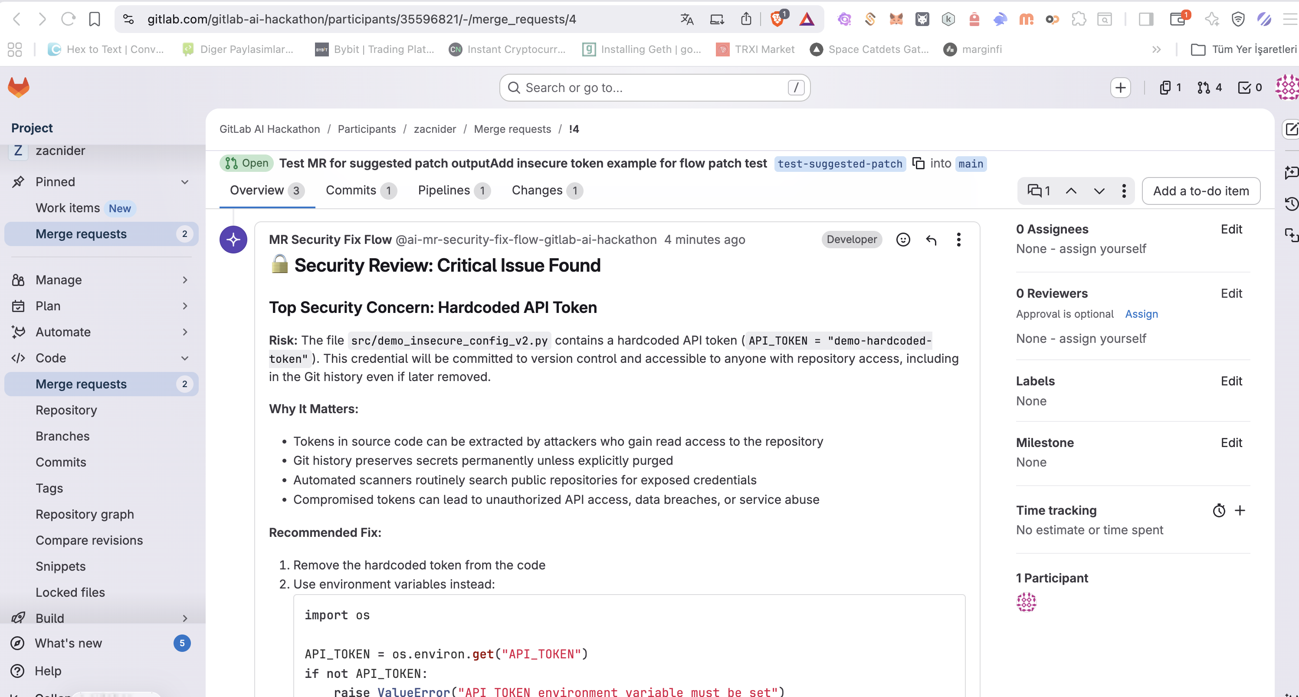Viewport: 1299px width, 697px height.
Task: Start the time tracking timer icon
Action: [x=1218, y=510]
